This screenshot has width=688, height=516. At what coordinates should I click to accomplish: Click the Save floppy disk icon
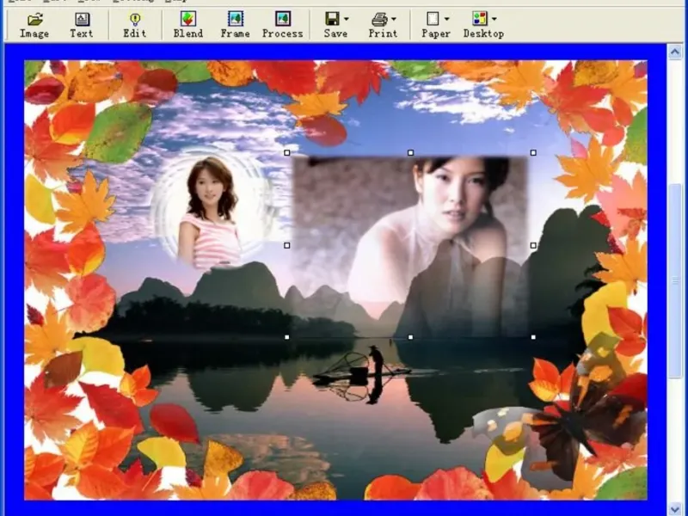point(332,18)
